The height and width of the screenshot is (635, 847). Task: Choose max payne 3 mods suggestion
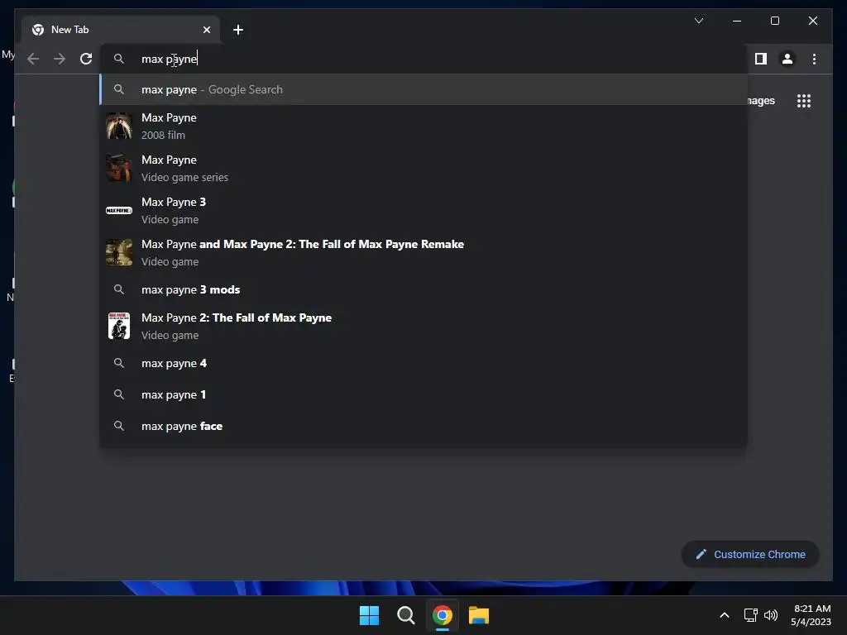423,290
